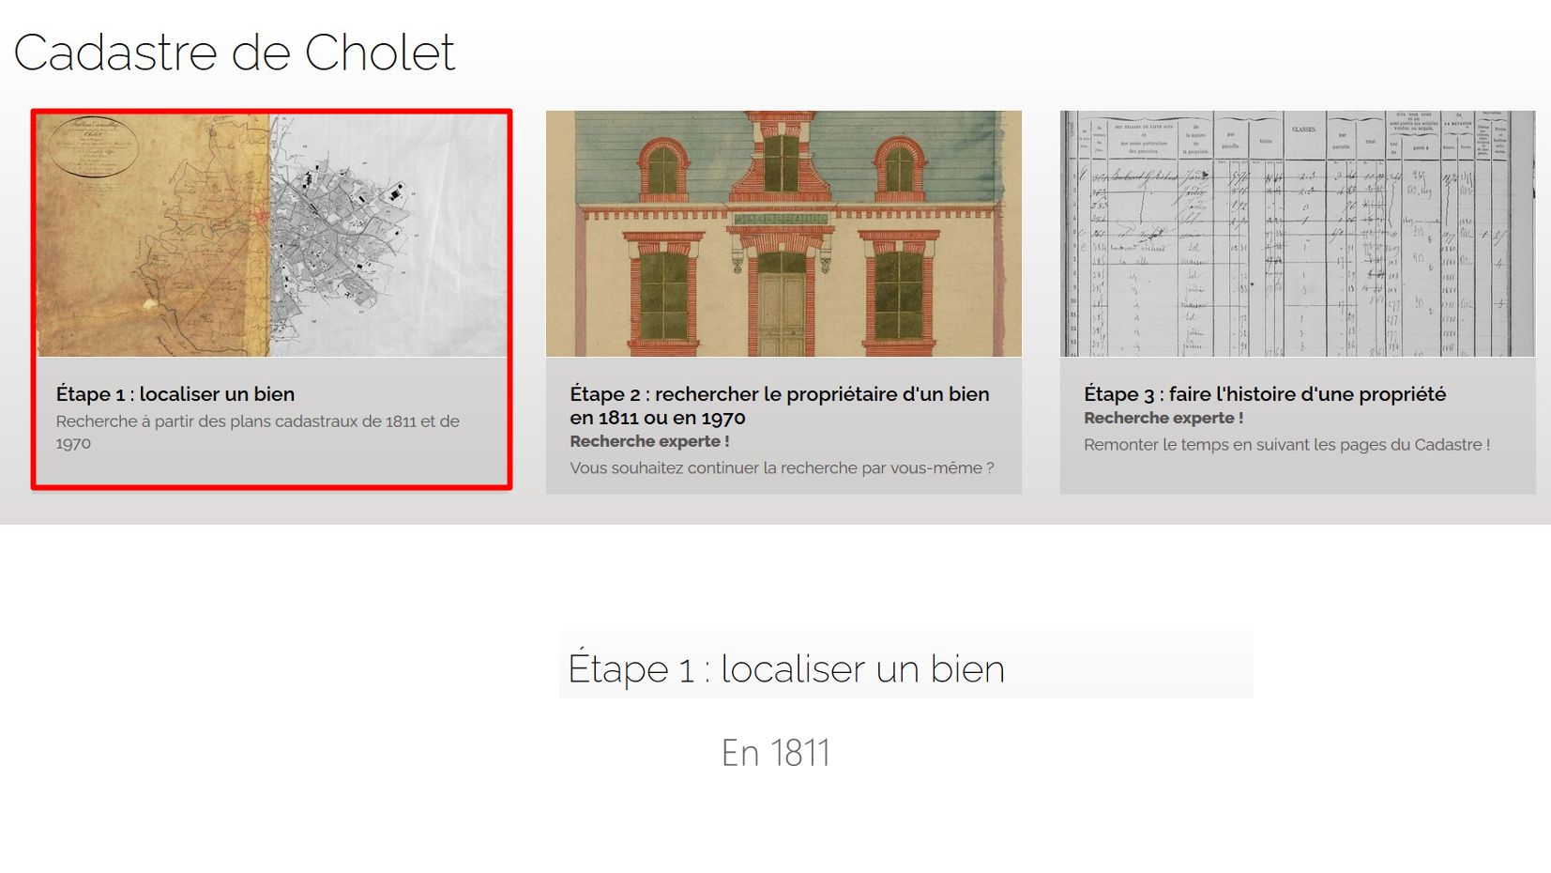
Task: Open the cadastral register table thumbnail
Action: coord(1298,235)
